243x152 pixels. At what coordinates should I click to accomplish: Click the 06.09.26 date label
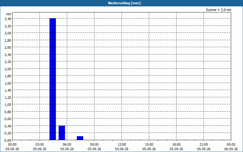coord(231,149)
